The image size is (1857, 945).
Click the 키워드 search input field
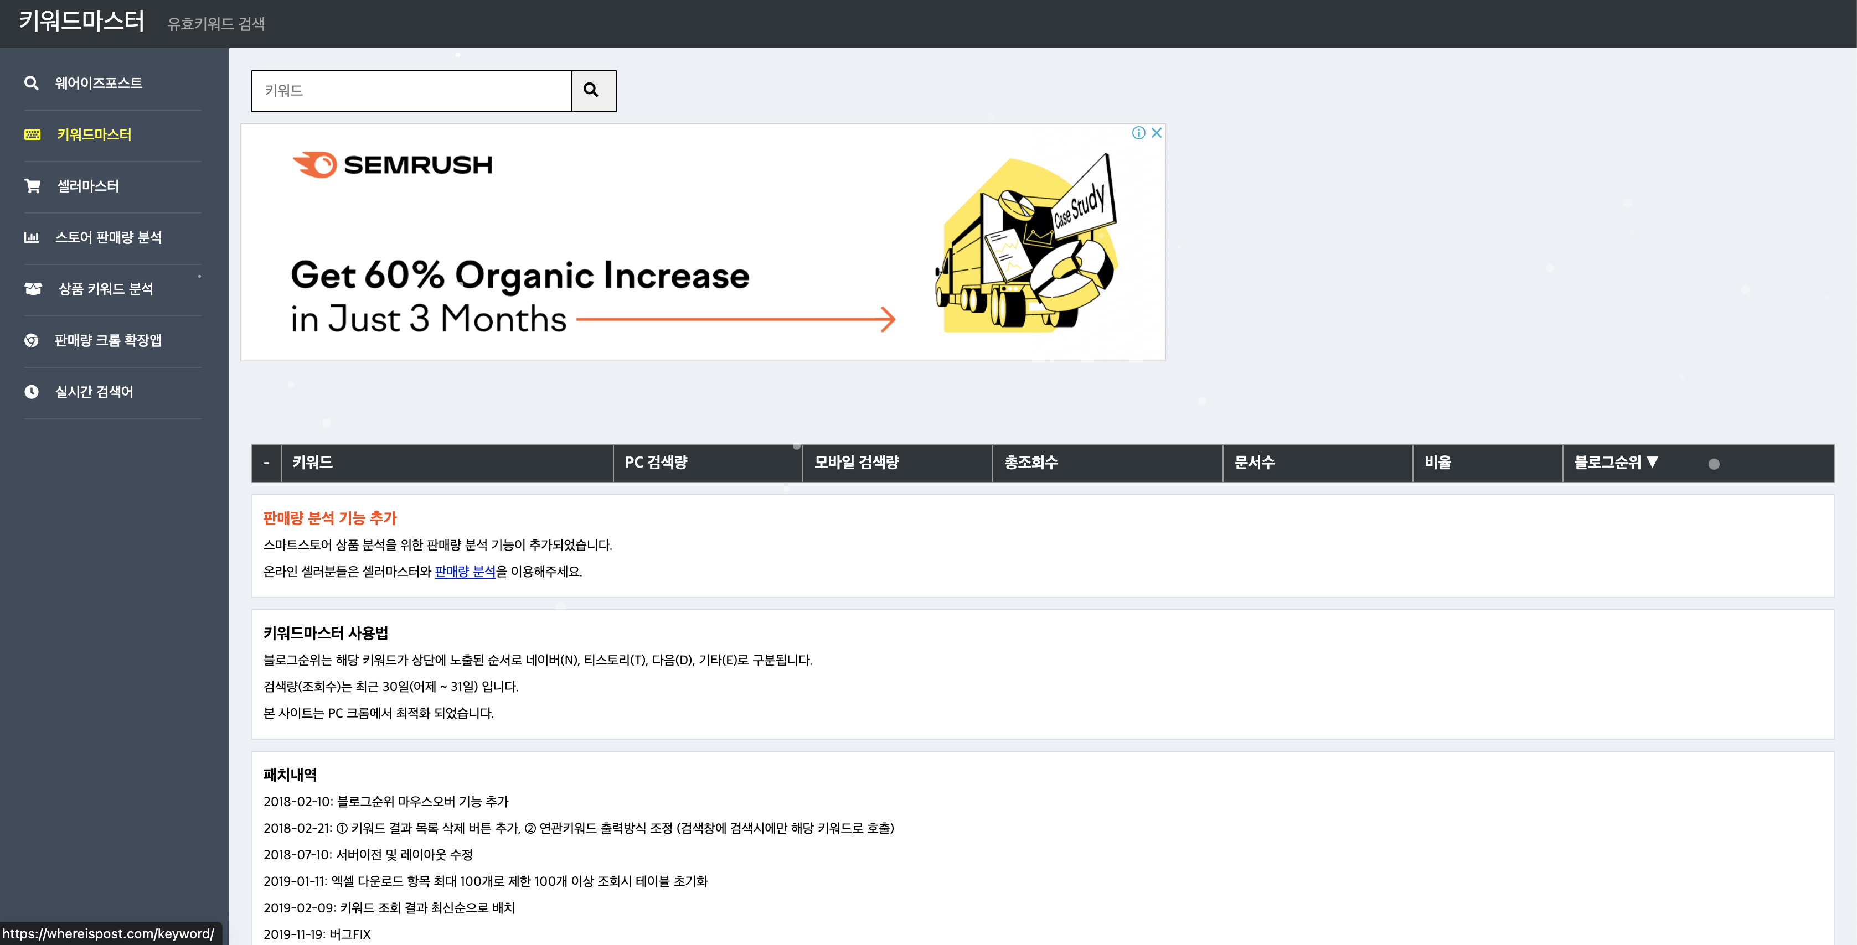(411, 91)
